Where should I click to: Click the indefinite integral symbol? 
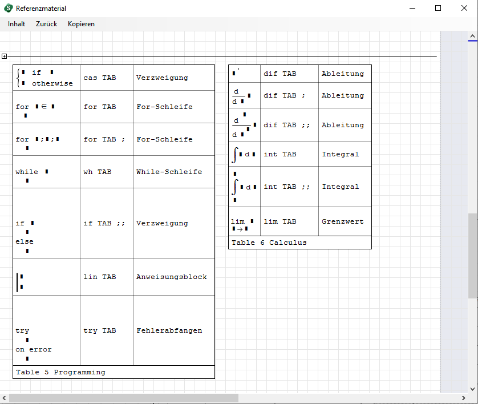[244, 154]
